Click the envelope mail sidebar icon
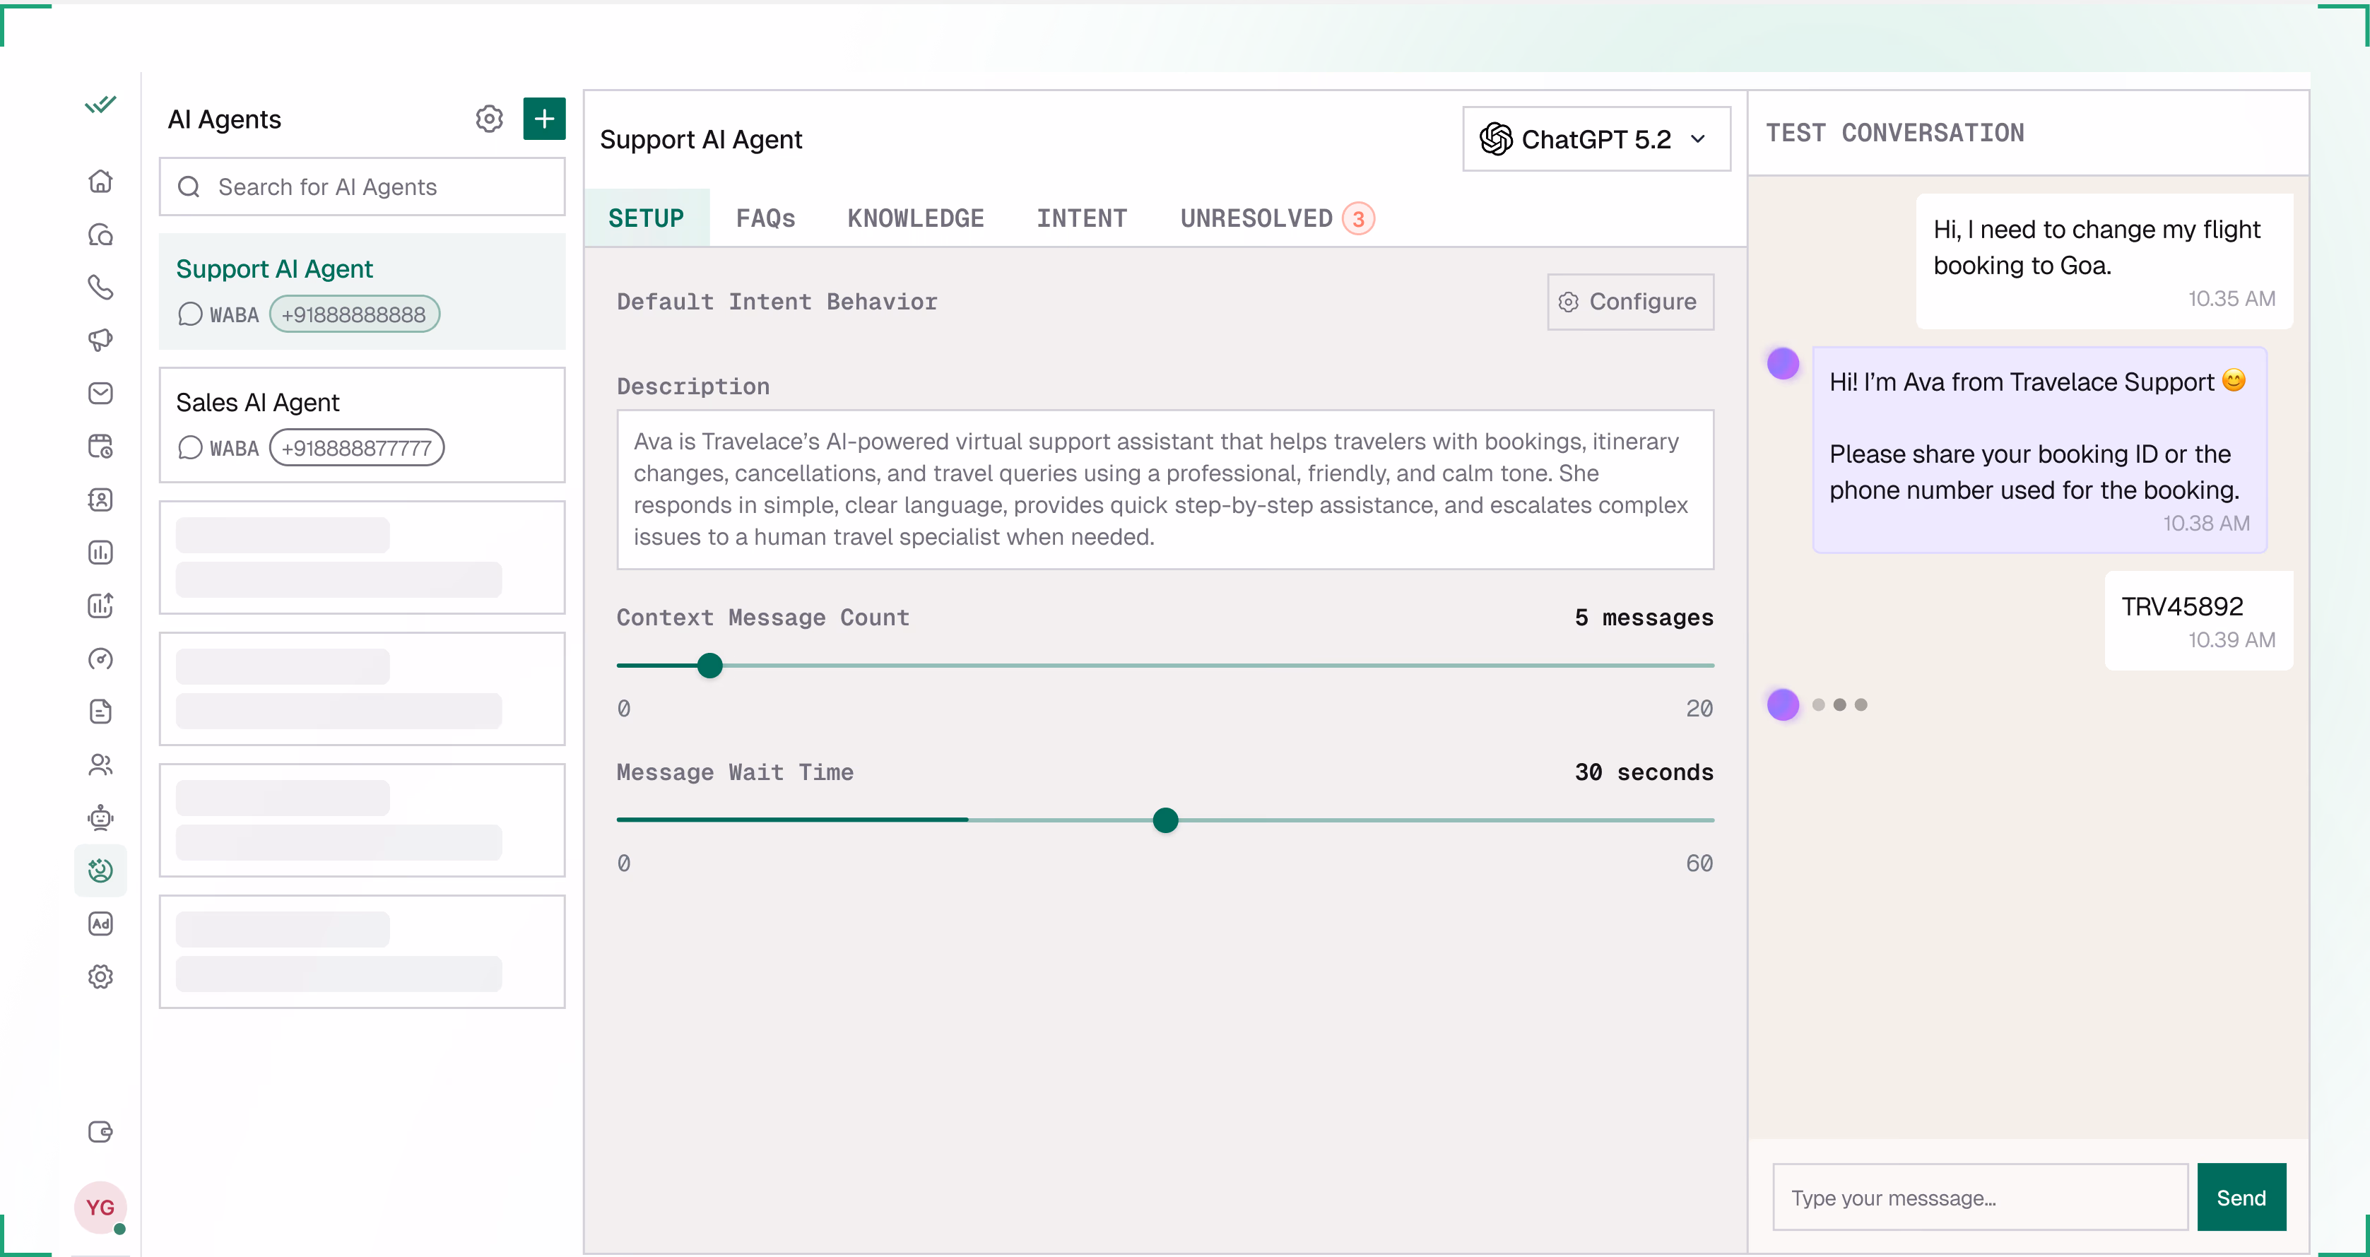 [x=100, y=393]
